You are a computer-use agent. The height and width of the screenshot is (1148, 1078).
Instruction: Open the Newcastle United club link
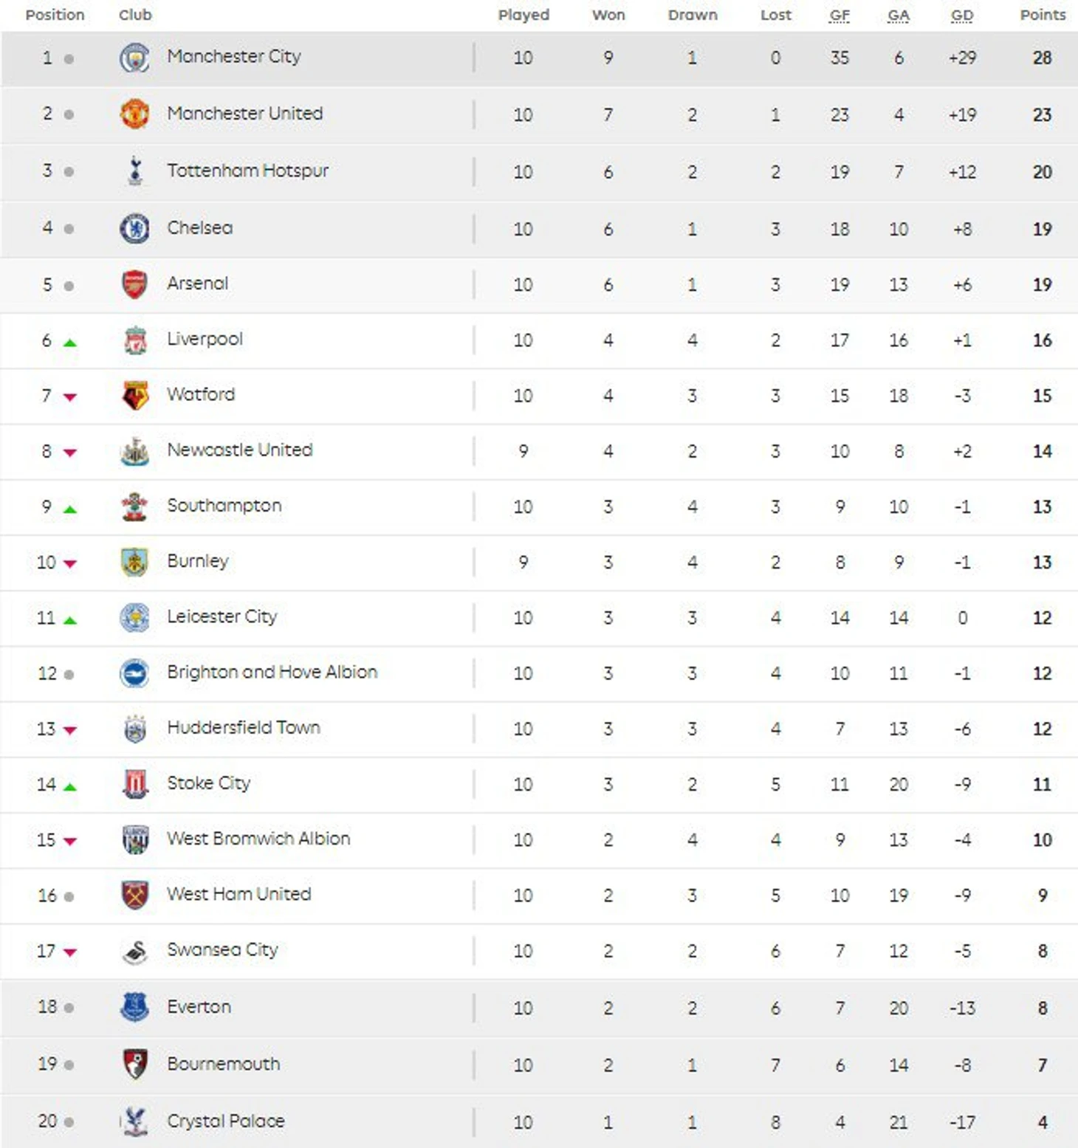239,450
